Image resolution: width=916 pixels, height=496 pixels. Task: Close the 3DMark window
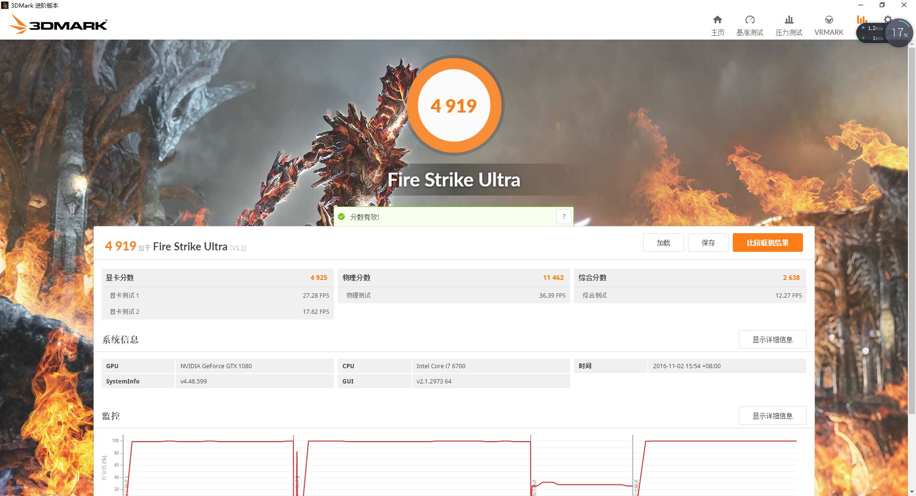point(904,5)
